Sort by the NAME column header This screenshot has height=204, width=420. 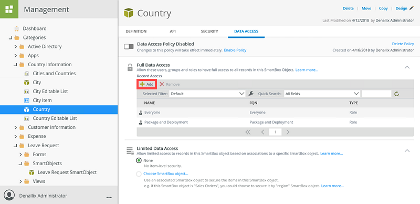[x=150, y=103]
